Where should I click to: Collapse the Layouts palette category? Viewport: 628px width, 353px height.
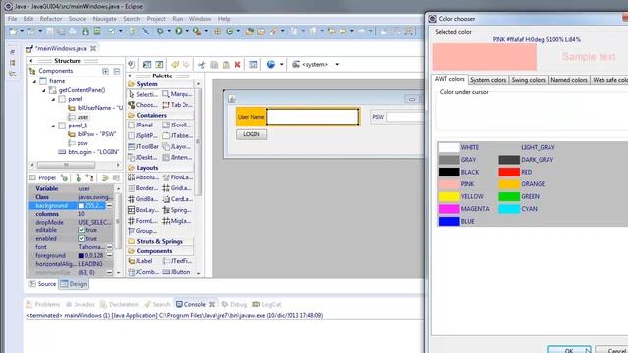160,168
